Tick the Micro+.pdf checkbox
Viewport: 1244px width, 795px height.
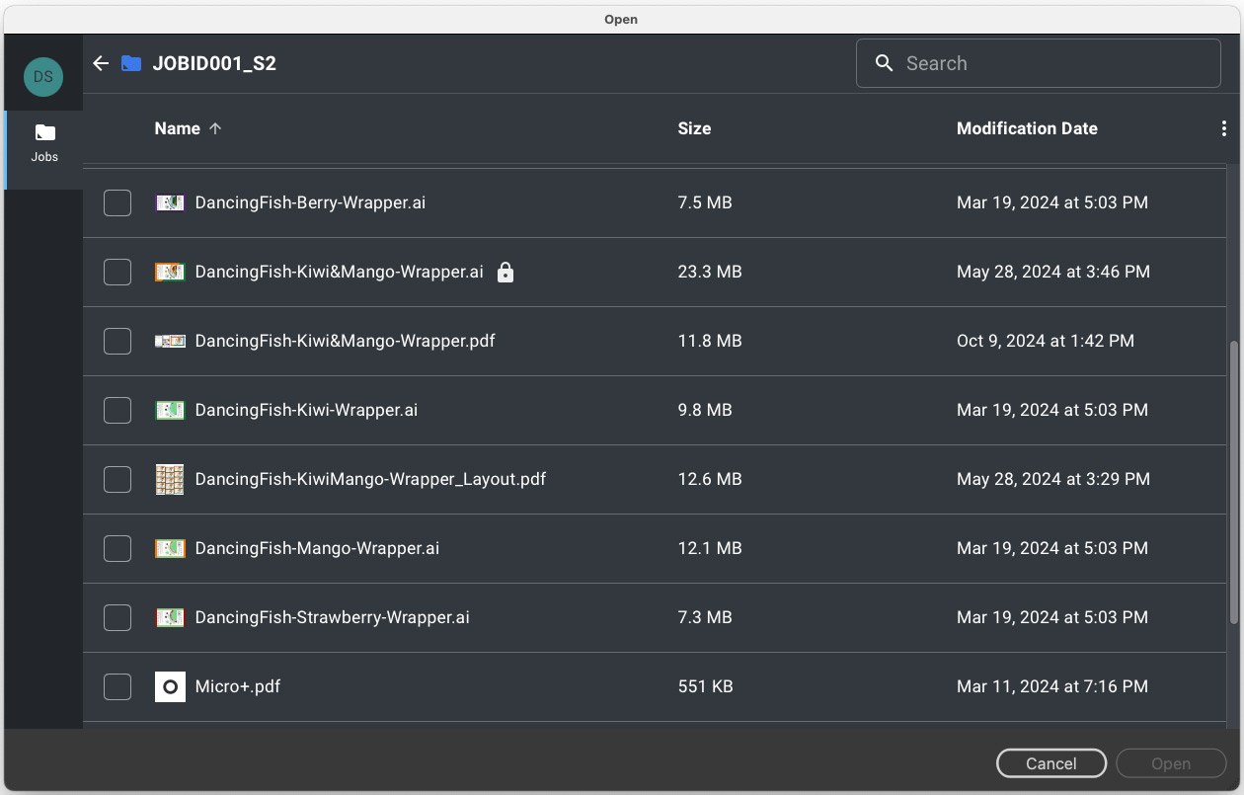117,686
